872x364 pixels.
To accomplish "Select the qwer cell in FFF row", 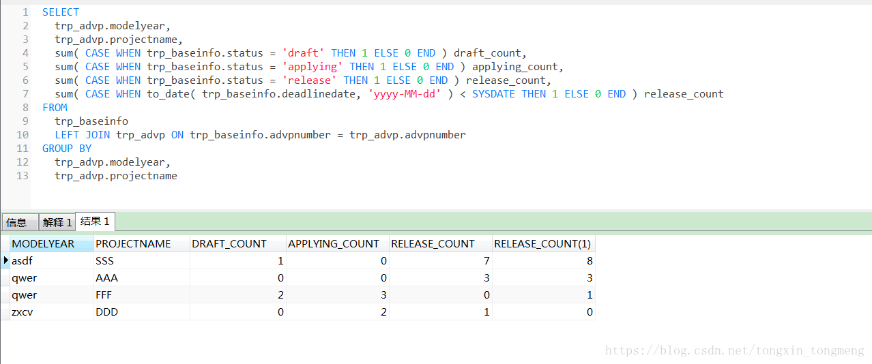I will 52,294.
